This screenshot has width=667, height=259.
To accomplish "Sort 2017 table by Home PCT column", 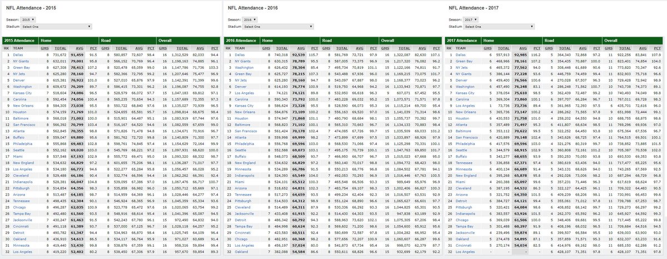I will tap(536, 48).
